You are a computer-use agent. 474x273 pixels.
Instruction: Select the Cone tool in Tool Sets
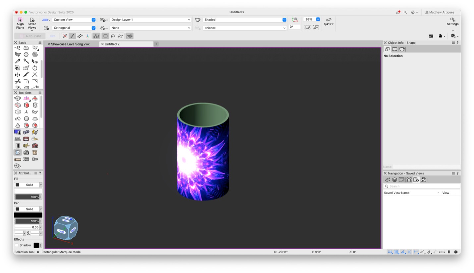click(18, 125)
